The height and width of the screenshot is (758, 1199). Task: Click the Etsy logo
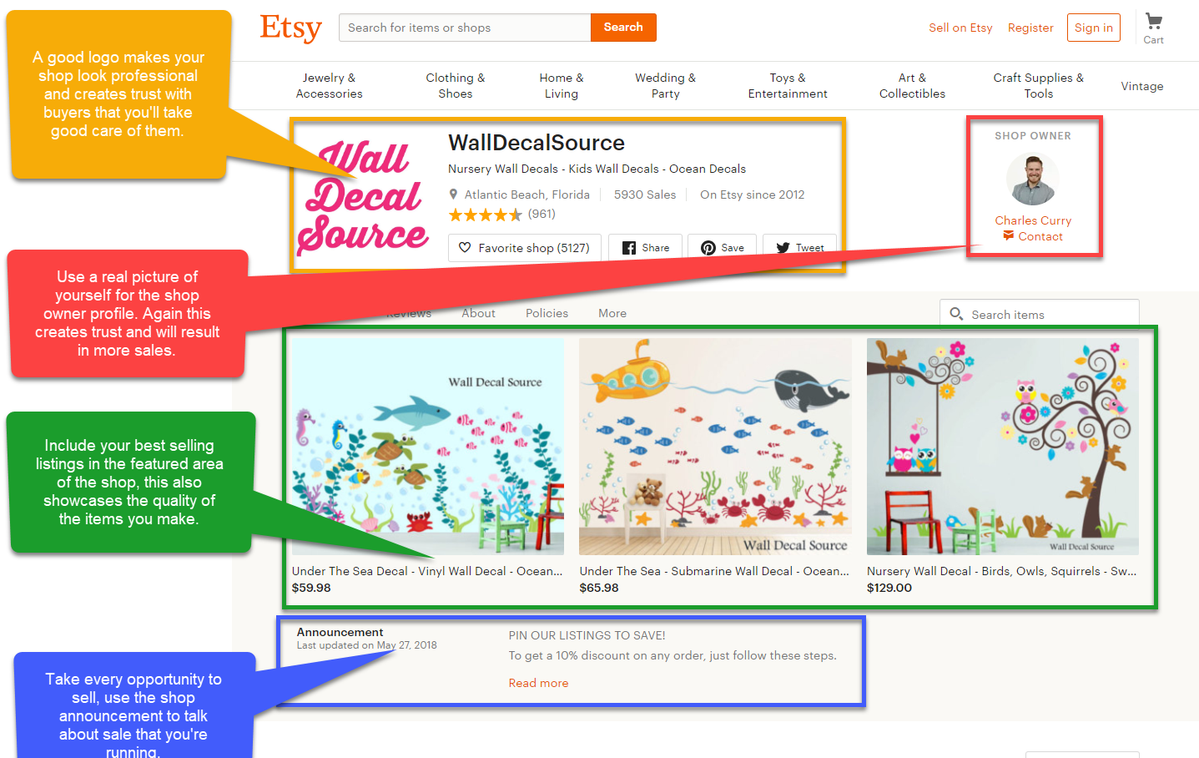click(x=290, y=28)
